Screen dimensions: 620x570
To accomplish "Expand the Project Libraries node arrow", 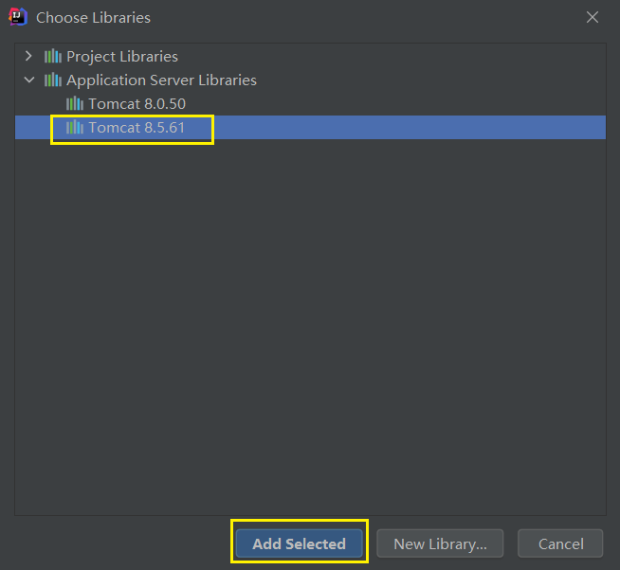I will 28,56.
